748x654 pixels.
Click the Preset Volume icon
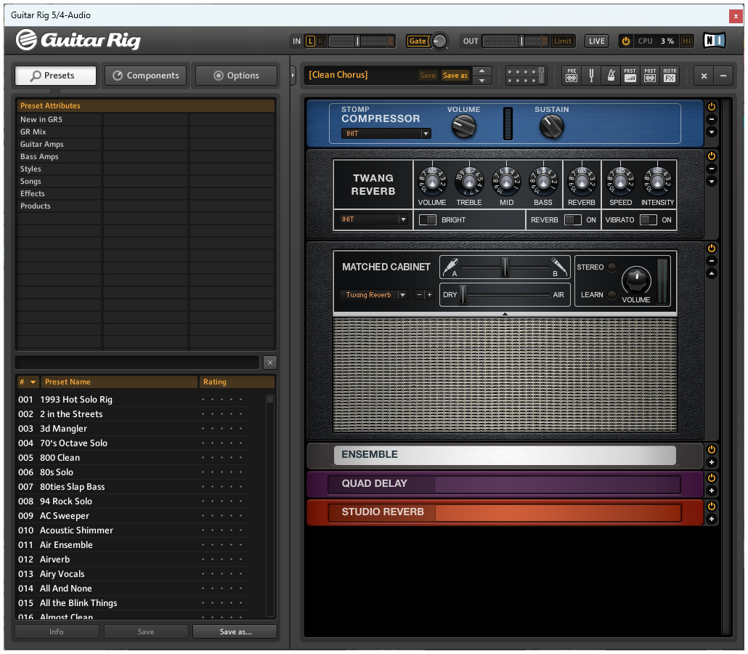click(x=630, y=75)
